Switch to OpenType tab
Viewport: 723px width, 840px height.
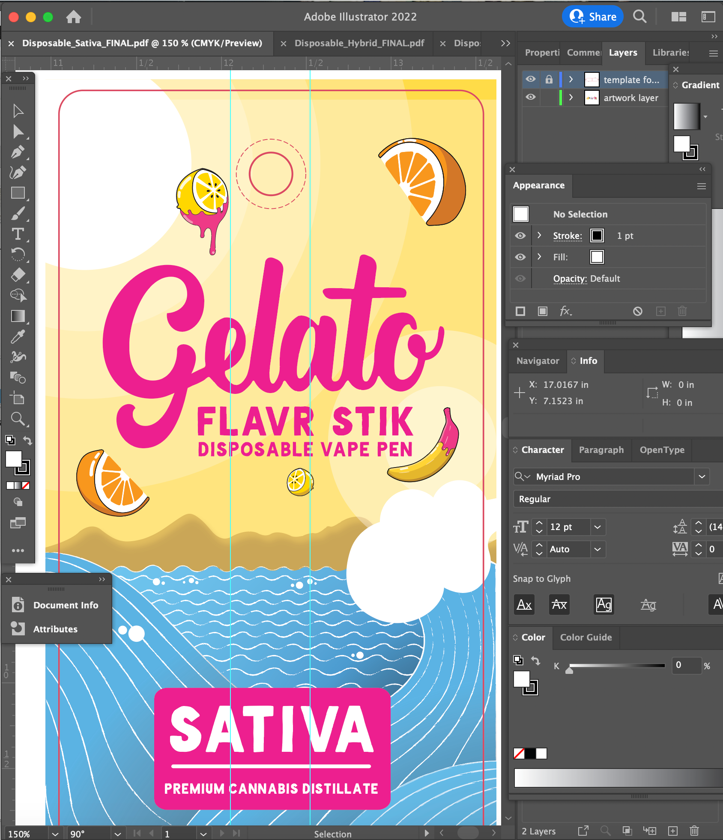(662, 450)
